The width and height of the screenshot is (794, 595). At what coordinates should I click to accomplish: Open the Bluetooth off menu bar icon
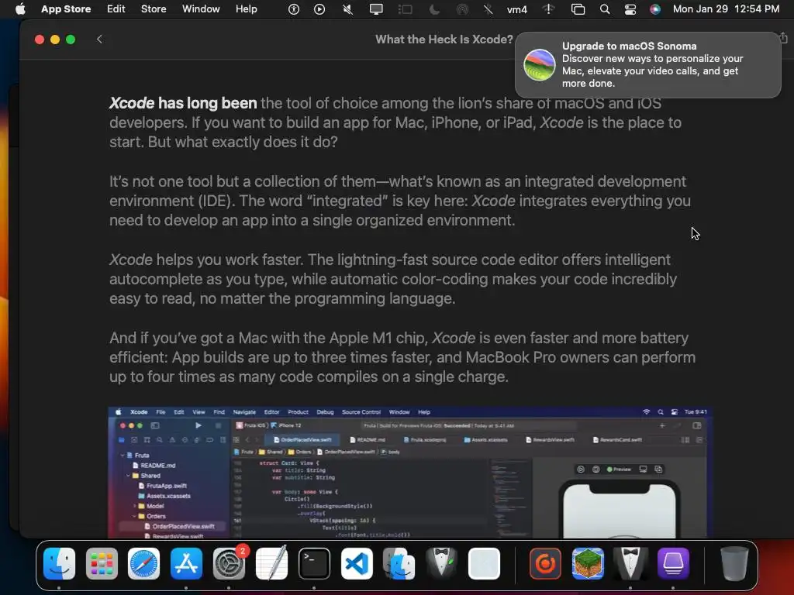tap(488, 9)
